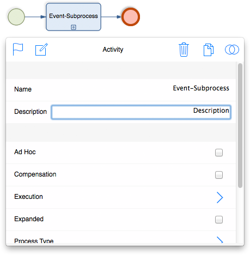Open the edit pencil icon
Screen dimensions: 250x255
[41, 49]
